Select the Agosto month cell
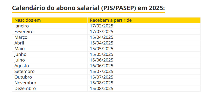 (x=50, y=66)
